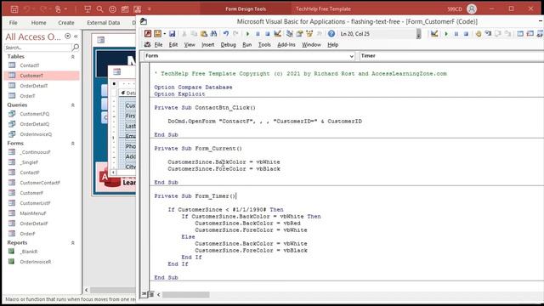
Task: Open the VBA Window menu
Action: 311,45
